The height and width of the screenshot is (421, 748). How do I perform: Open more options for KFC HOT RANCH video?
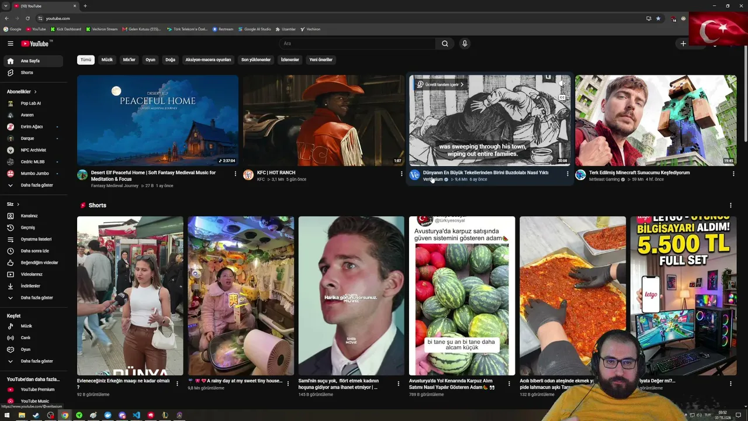click(401, 174)
